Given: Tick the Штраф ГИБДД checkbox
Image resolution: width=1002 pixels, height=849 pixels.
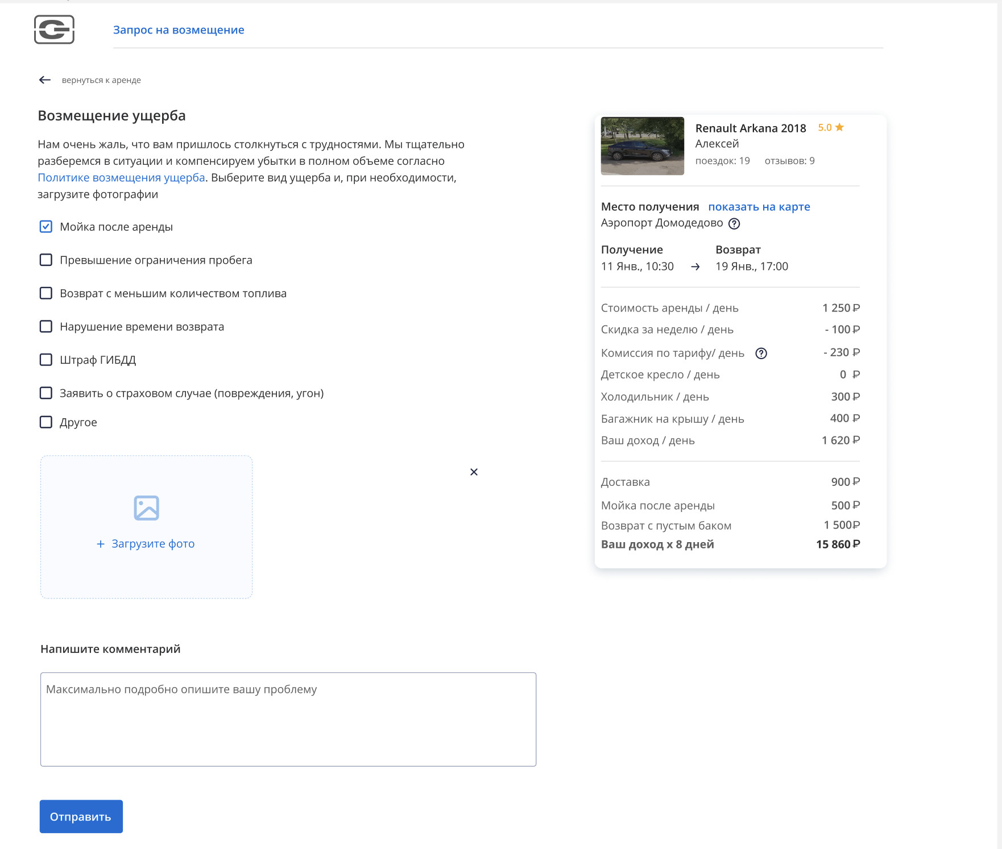Looking at the screenshot, I should [x=46, y=360].
